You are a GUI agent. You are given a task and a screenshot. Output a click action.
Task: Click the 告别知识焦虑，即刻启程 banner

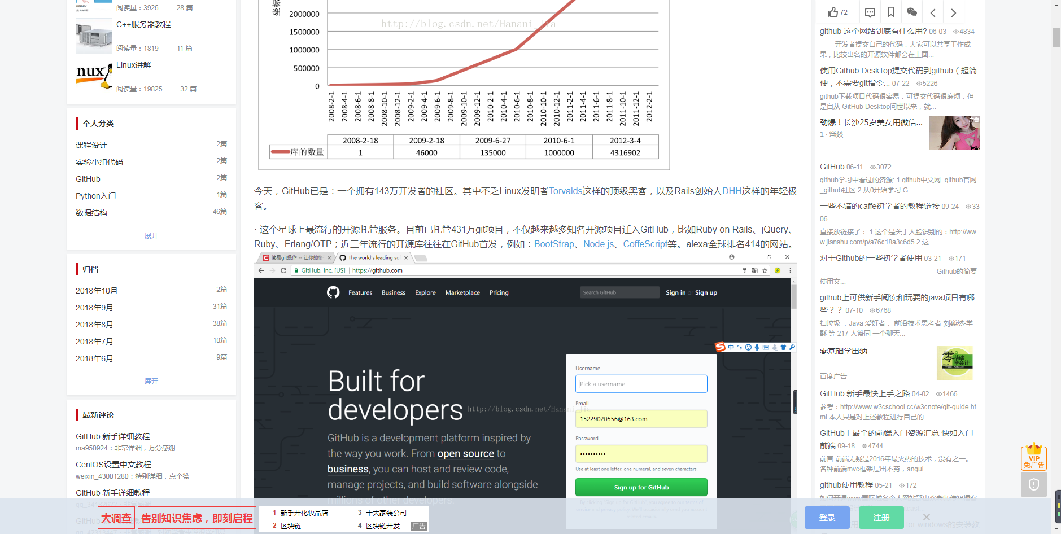[197, 518]
